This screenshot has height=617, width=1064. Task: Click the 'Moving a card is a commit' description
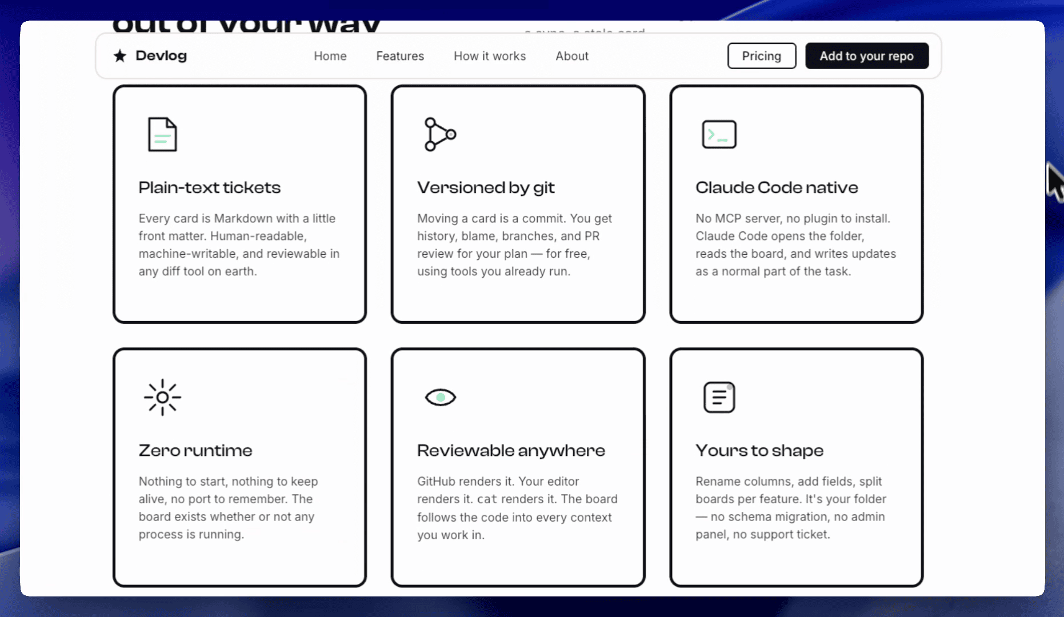coord(515,245)
